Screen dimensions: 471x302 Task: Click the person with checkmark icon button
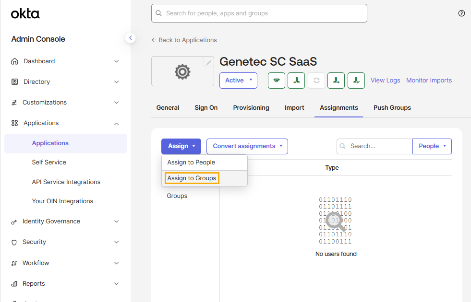(x=356, y=81)
